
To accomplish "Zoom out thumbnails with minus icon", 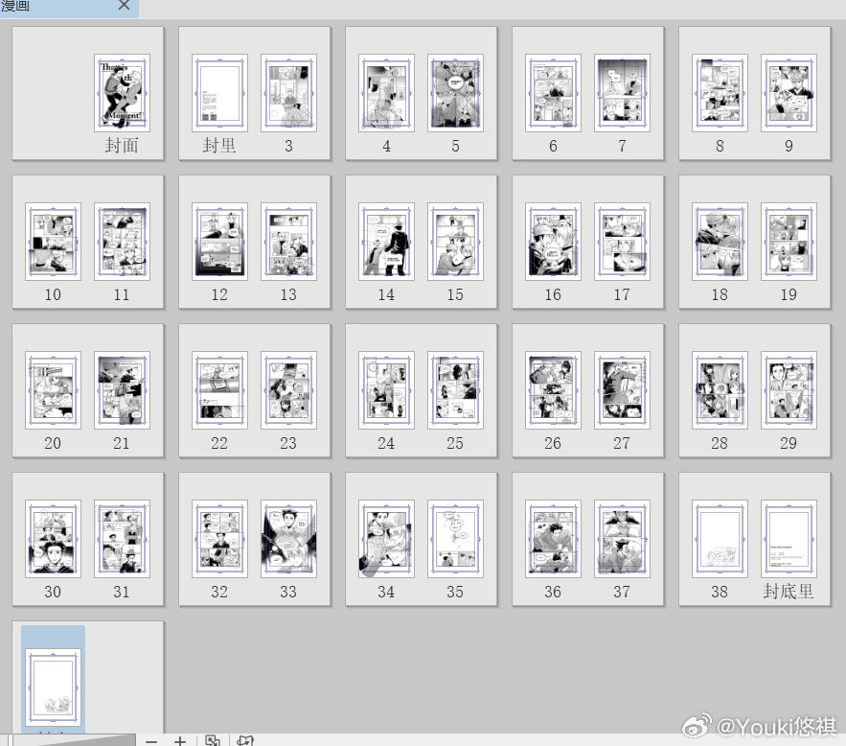I will coord(151,741).
